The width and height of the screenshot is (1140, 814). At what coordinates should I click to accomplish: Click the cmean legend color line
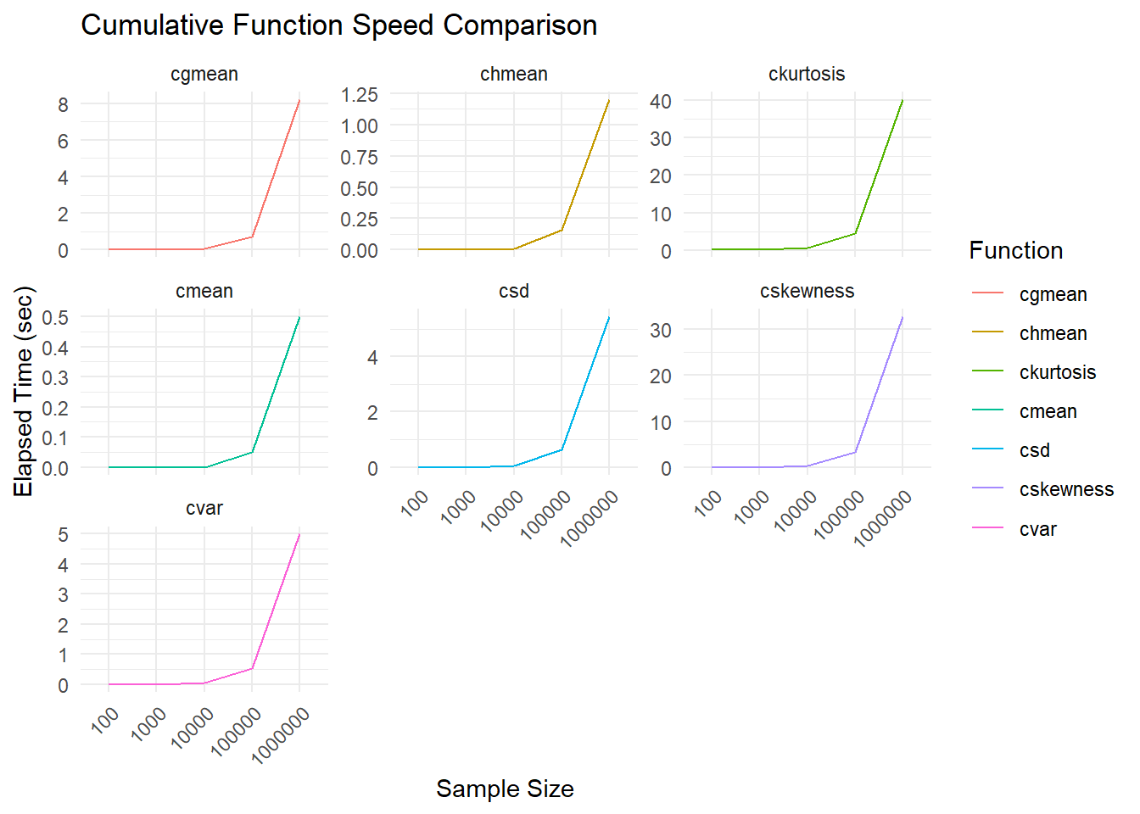click(987, 410)
